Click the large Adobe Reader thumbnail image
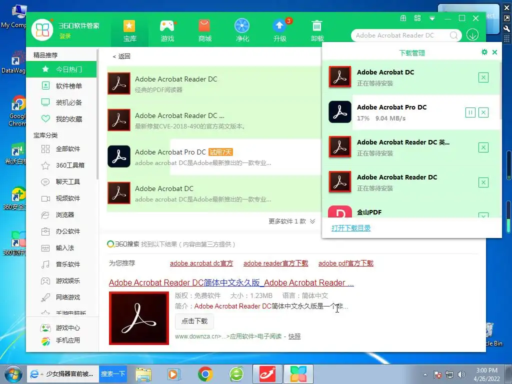 139,318
